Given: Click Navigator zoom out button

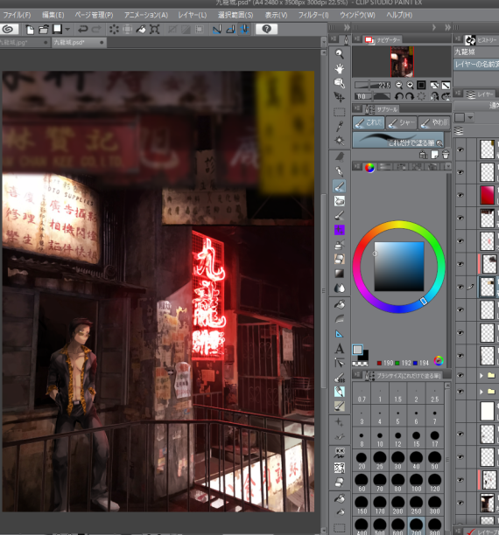Looking at the screenshot, I should 399,86.
